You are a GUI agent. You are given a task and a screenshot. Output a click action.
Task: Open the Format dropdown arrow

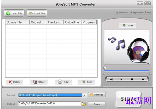click(x=84, y=95)
